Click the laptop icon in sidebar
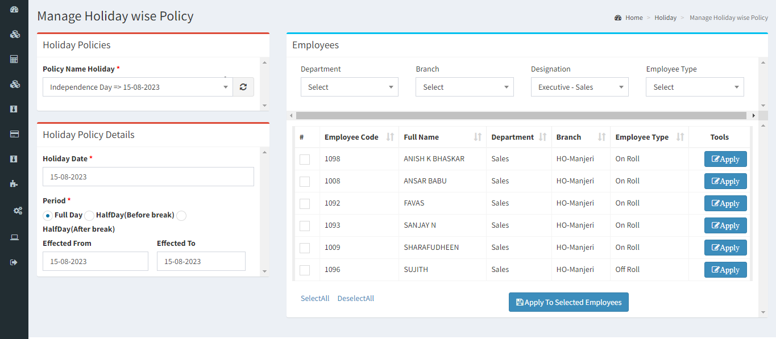Image resolution: width=776 pixels, height=339 pixels. point(14,237)
